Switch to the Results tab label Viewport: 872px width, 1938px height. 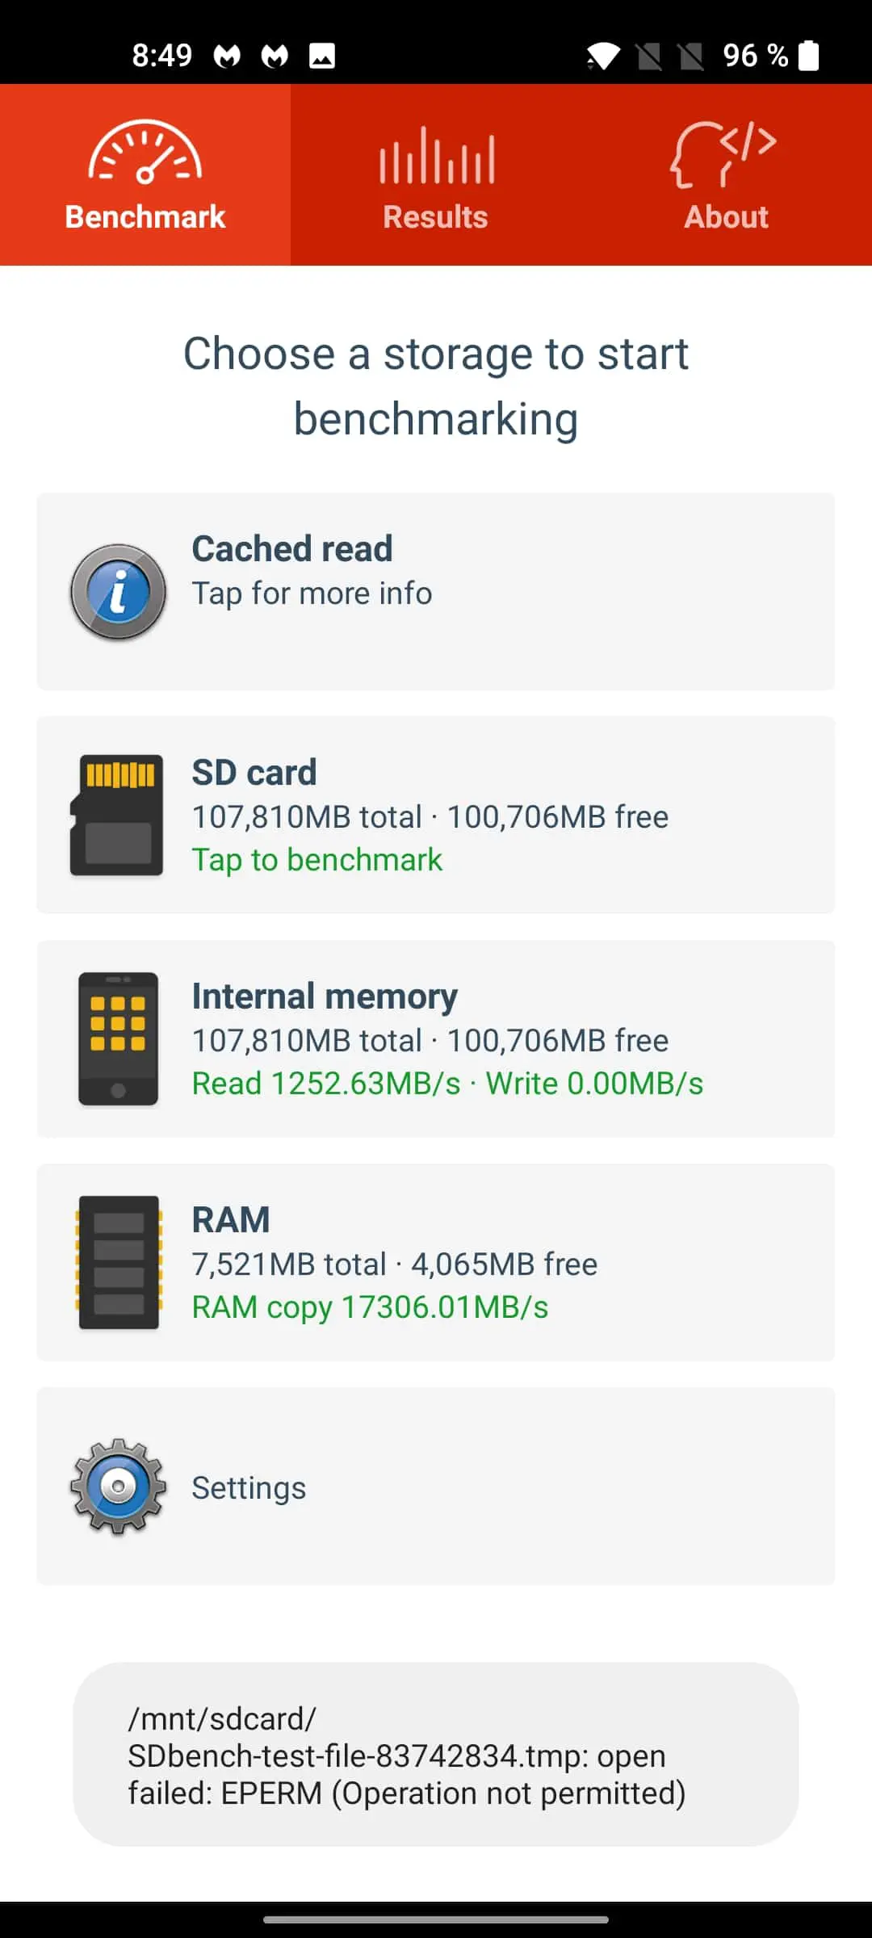click(435, 217)
